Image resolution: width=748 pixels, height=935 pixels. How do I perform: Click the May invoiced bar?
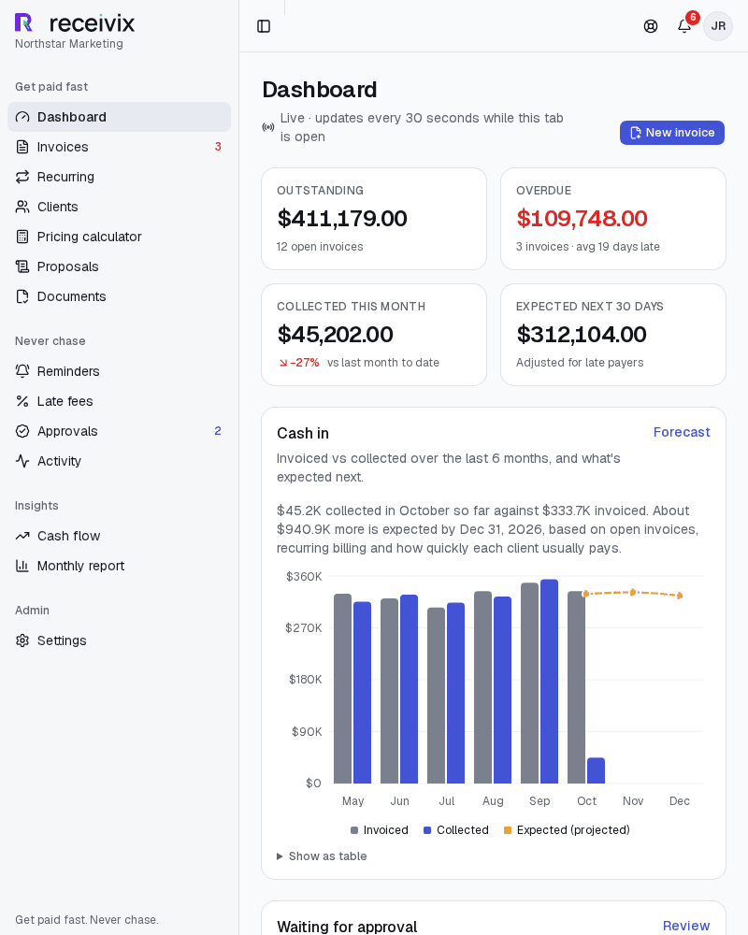[x=342, y=689]
